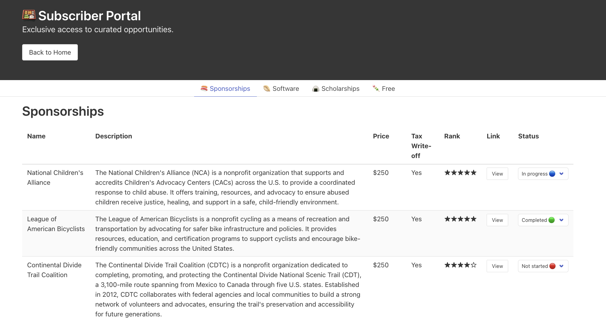Open the Completed status dropdown
Viewport: 606px width, 321px height.
(x=543, y=220)
